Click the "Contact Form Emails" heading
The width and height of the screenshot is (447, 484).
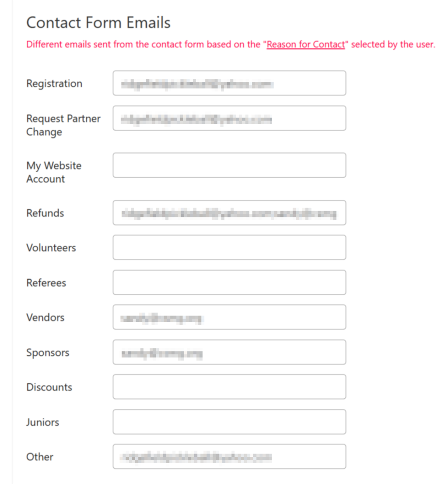point(98,22)
